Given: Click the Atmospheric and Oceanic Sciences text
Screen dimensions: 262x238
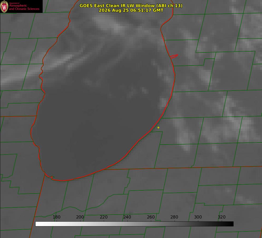Looking at the screenshot, I should pyautogui.click(x=24, y=7).
